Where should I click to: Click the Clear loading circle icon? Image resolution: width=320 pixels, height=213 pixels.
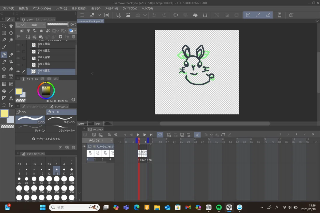[x=176, y=15]
